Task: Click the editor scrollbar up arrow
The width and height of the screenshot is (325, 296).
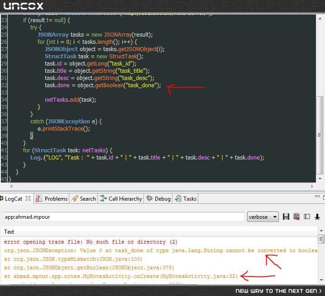Action: pyautogui.click(x=320, y=19)
